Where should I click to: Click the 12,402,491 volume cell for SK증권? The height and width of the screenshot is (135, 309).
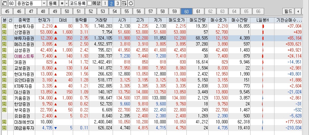101,62
